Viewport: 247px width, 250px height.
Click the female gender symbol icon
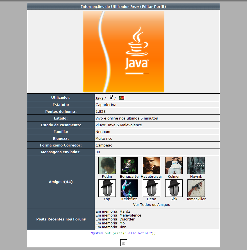pyautogui.click(x=111, y=97)
